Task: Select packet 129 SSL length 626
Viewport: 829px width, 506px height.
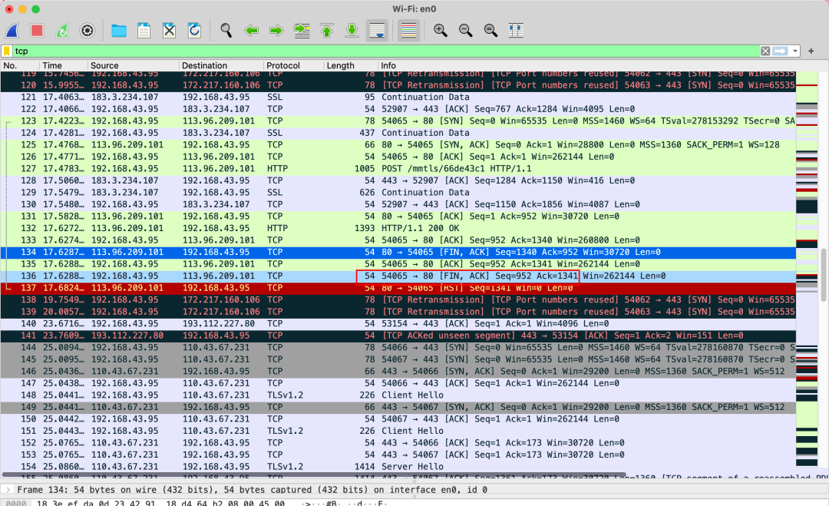Action: pyautogui.click(x=398, y=193)
